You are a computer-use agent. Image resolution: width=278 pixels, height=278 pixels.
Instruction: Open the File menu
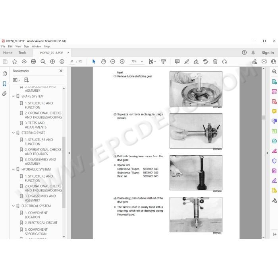click(3, 46)
